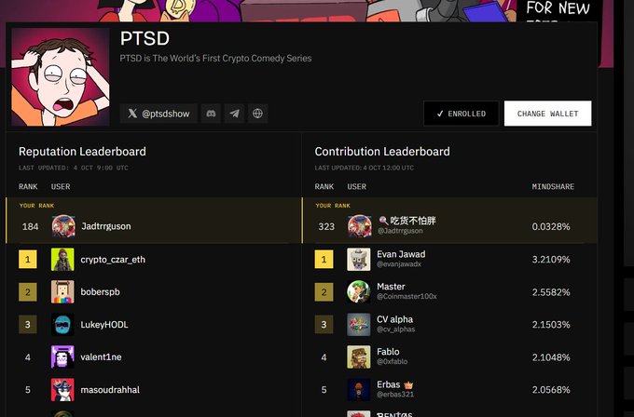Open the website globe icon
Screen dimensions: 634x417
(x=257, y=114)
